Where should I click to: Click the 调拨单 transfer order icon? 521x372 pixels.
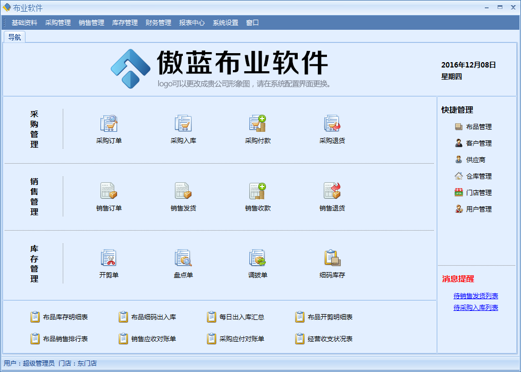[258, 258]
